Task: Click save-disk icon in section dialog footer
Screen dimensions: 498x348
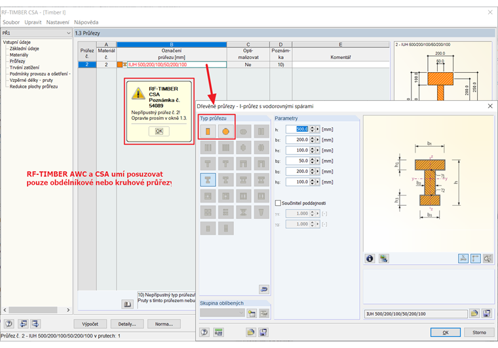Action: click(263, 332)
